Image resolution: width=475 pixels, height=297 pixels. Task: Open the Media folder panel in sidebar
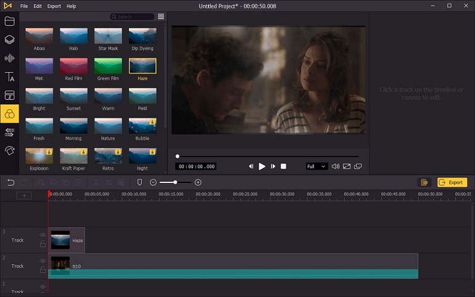click(x=9, y=21)
